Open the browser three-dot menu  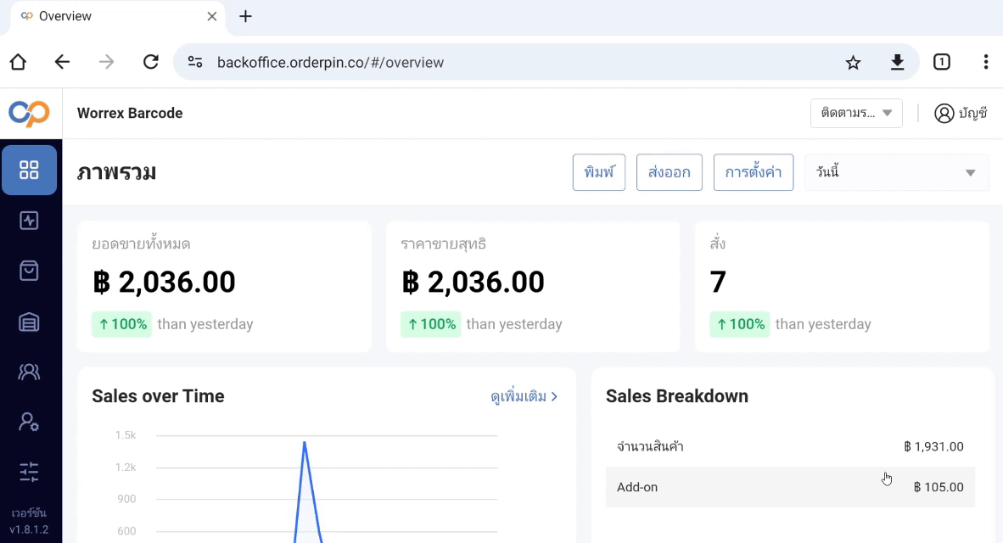point(986,62)
